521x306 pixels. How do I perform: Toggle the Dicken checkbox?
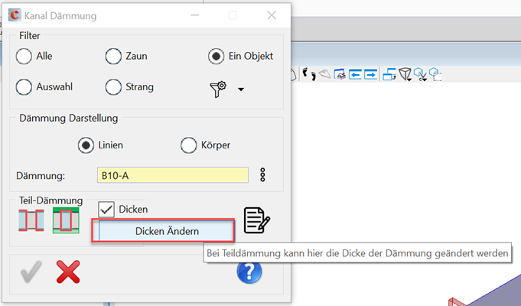106,210
